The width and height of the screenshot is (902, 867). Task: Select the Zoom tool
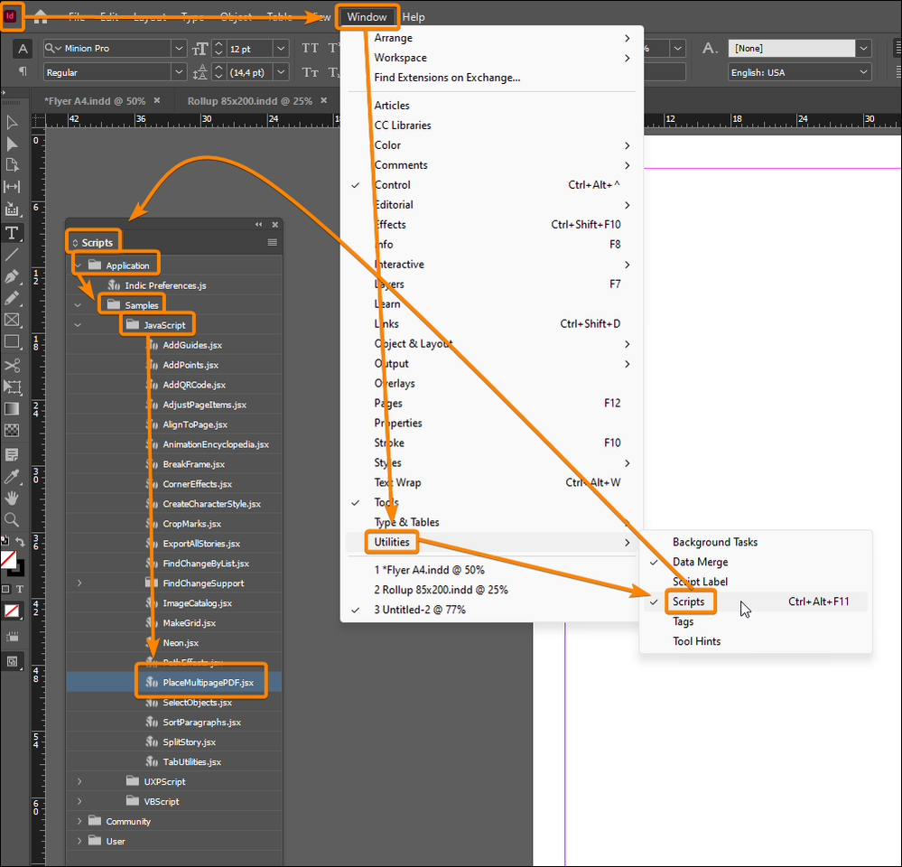click(12, 520)
